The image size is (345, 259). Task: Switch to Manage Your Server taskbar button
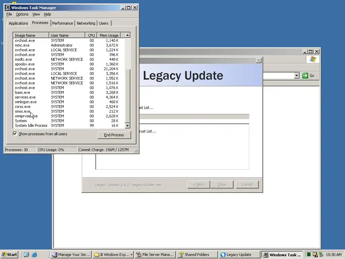click(x=71, y=255)
